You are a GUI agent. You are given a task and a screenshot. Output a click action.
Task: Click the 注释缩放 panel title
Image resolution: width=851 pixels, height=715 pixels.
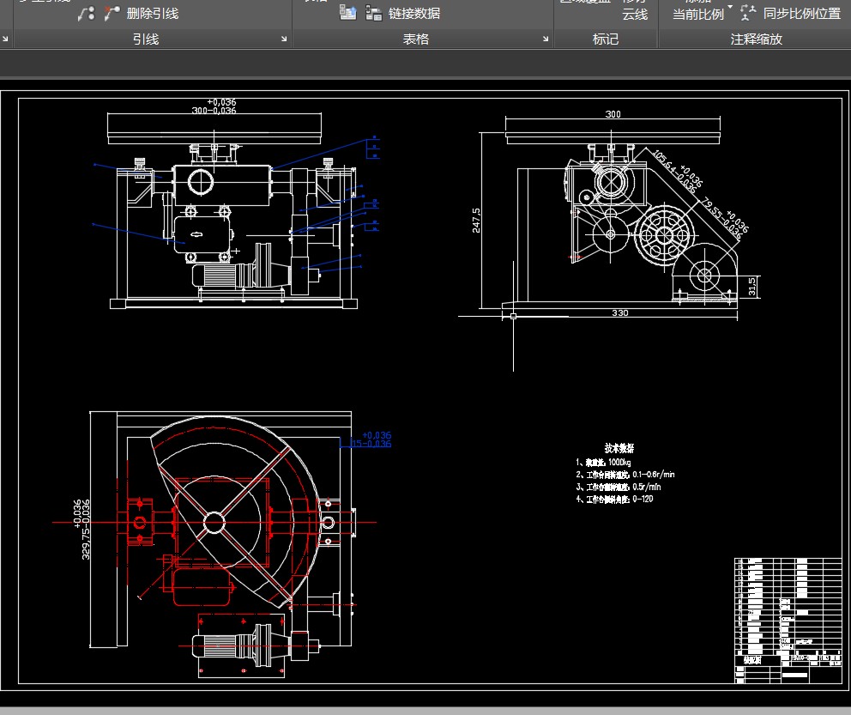[x=756, y=39]
